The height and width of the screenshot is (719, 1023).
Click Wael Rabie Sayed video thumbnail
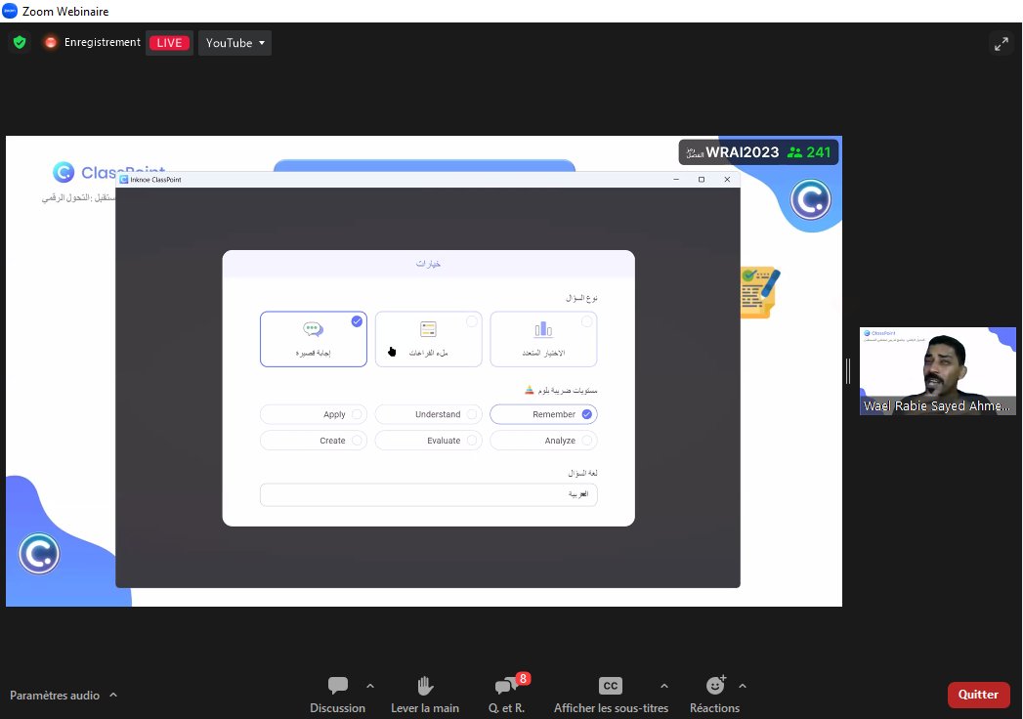point(938,371)
